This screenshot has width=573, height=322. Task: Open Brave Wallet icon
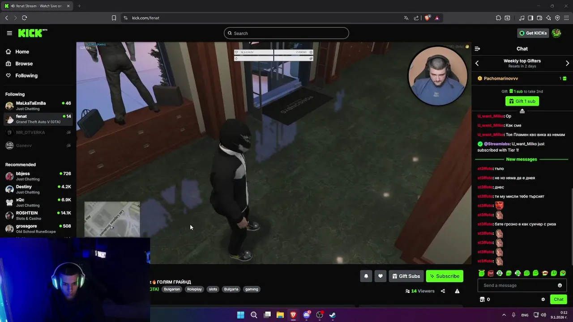(539, 18)
